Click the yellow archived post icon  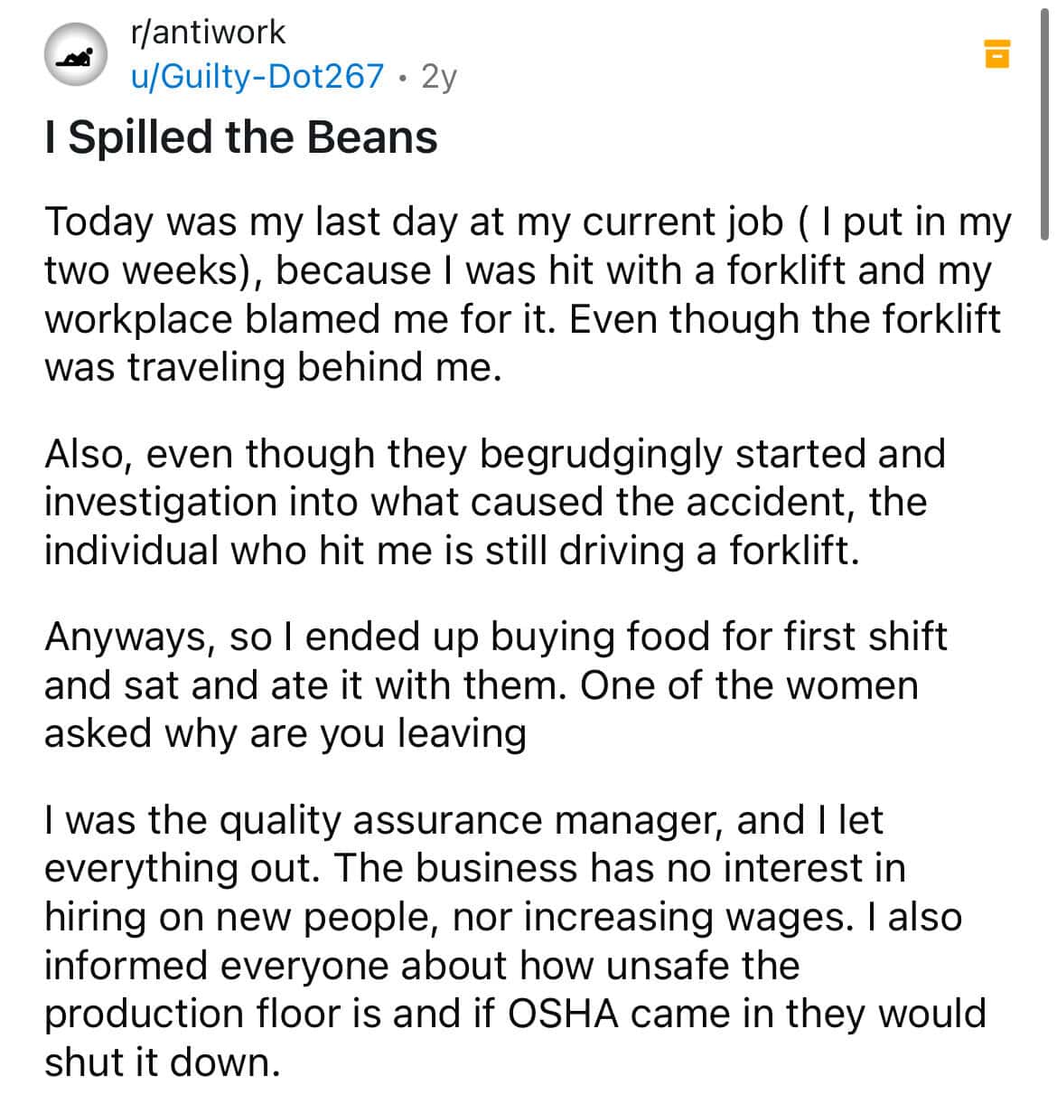click(996, 54)
